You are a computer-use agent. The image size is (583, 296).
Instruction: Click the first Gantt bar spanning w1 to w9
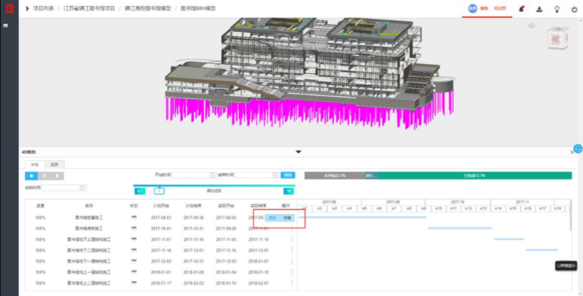click(x=362, y=217)
